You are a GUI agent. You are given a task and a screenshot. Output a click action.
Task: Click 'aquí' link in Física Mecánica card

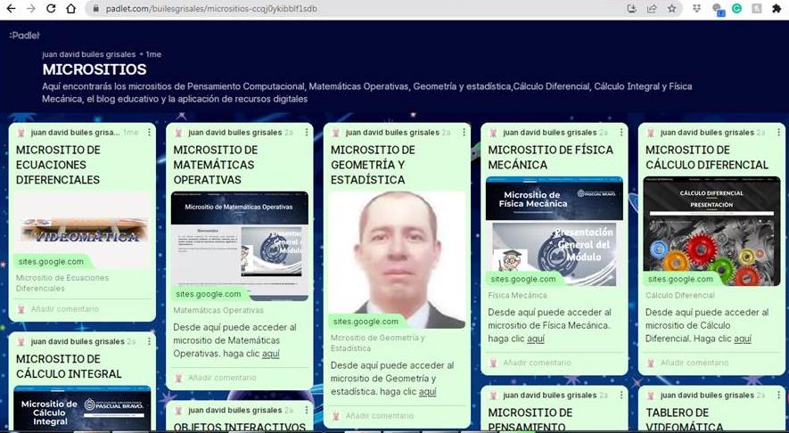coord(536,339)
